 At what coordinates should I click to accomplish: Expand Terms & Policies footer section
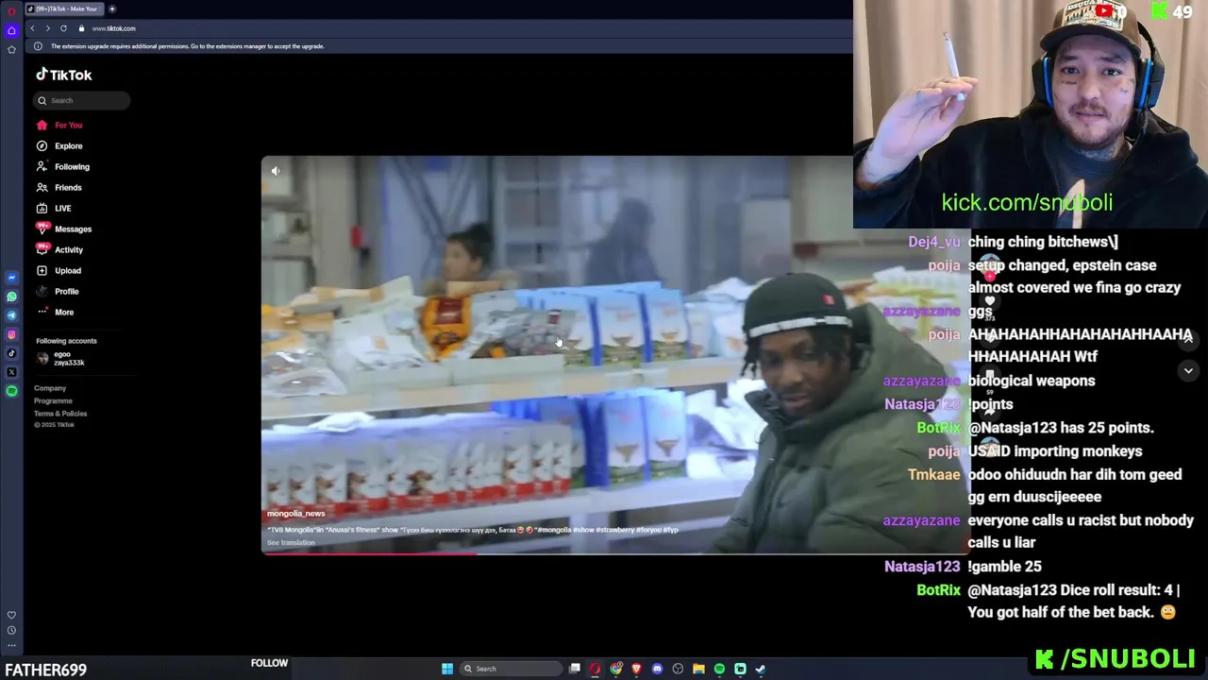[x=60, y=414]
